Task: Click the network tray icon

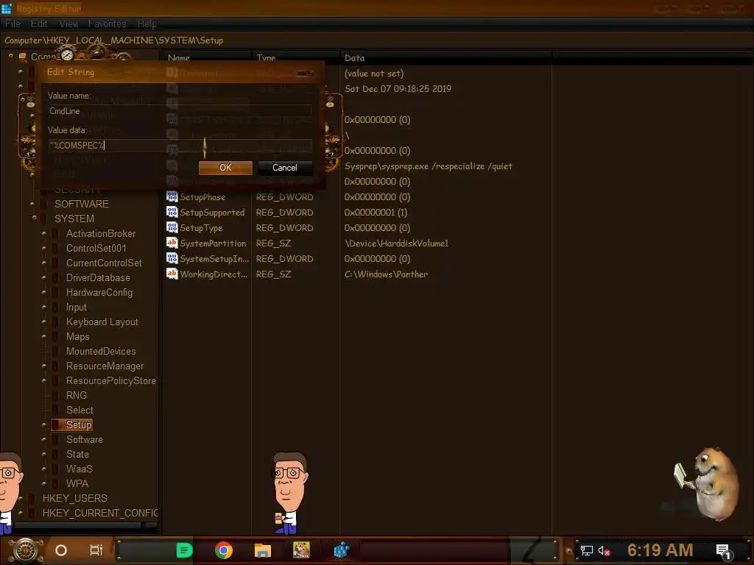Action: tap(586, 550)
